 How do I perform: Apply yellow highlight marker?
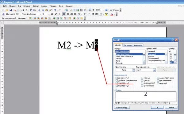coord(106,14)
